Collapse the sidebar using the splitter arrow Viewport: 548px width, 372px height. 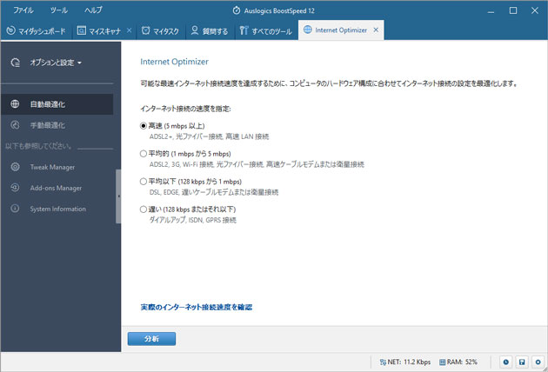tap(118, 196)
